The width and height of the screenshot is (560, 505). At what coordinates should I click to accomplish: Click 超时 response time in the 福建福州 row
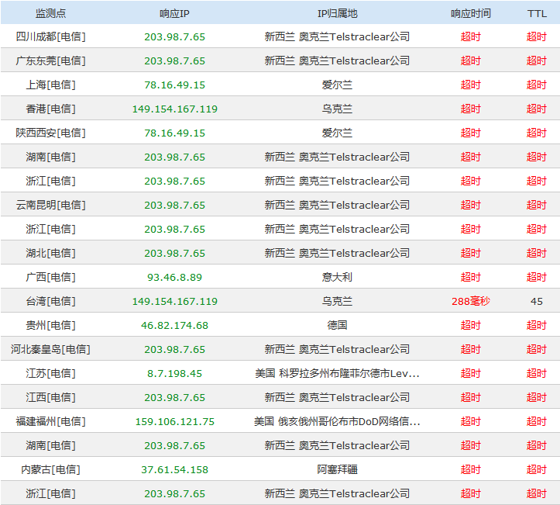coord(471,421)
